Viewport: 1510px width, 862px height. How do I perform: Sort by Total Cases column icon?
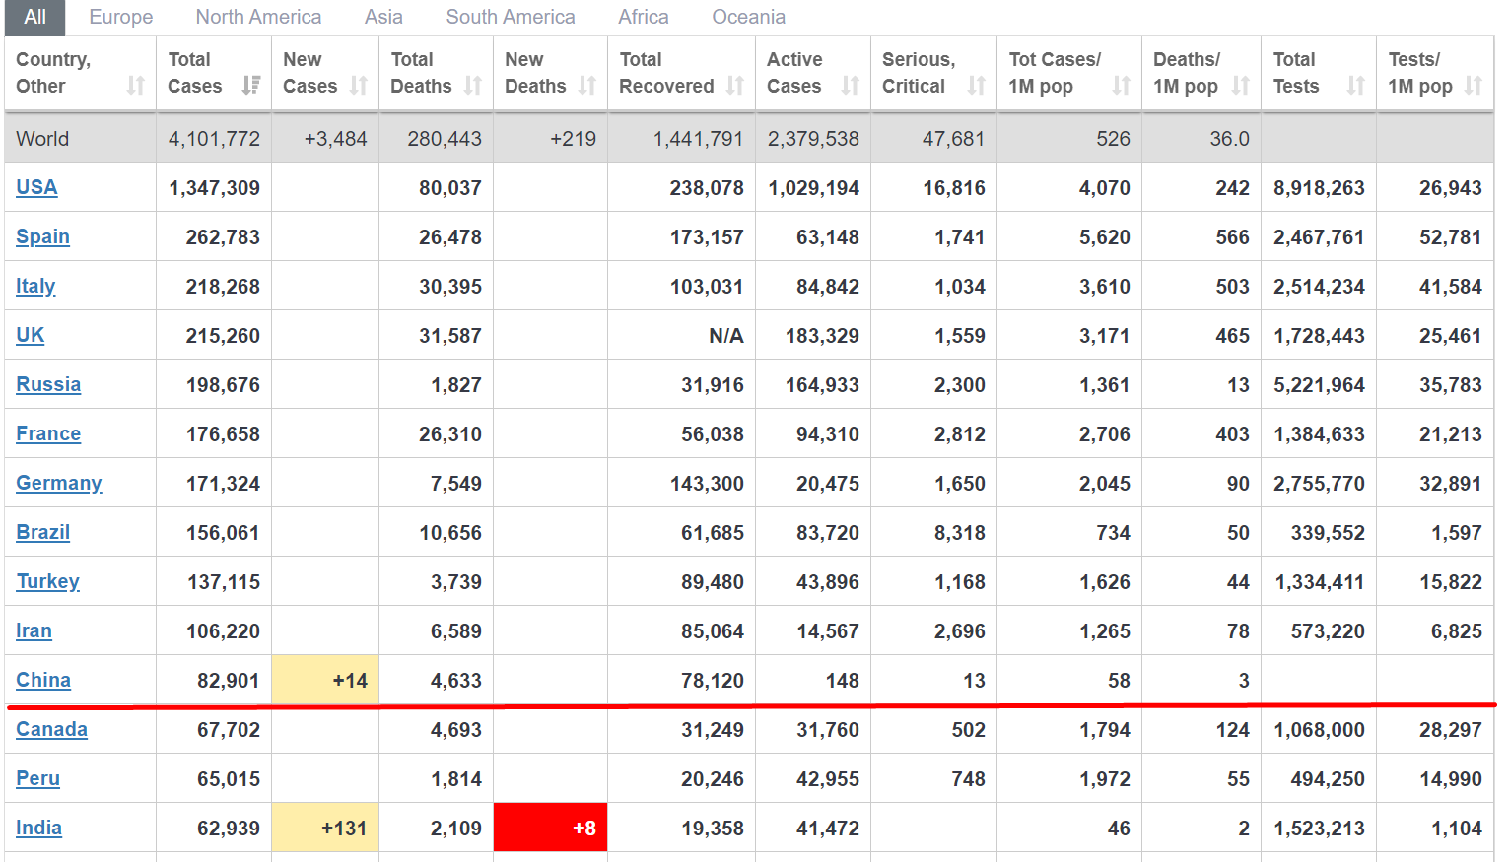251,86
